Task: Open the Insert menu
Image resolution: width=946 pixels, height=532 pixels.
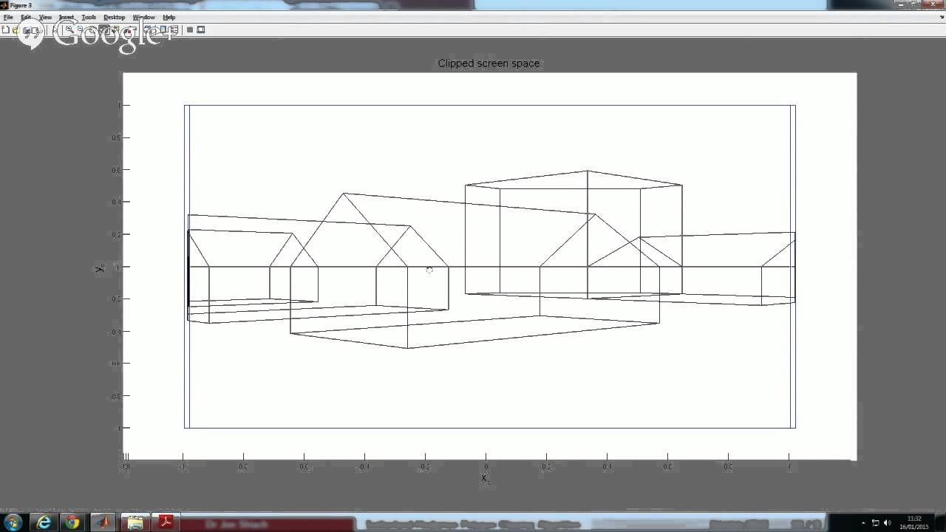Action: click(x=67, y=17)
